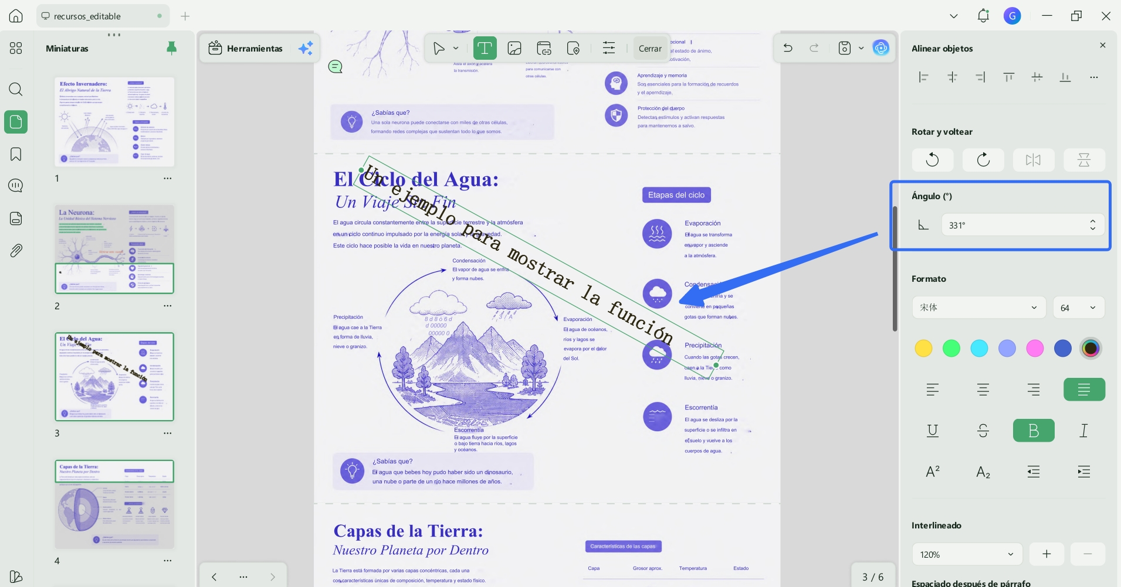1121x587 pixels.
Task: Go to the previous page arrow
Action: (x=214, y=577)
